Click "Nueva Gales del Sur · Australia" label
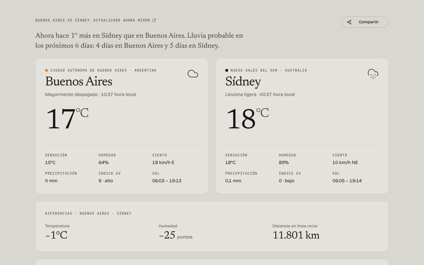Viewport: 424px width, 265px height. pyautogui.click(x=269, y=70)
